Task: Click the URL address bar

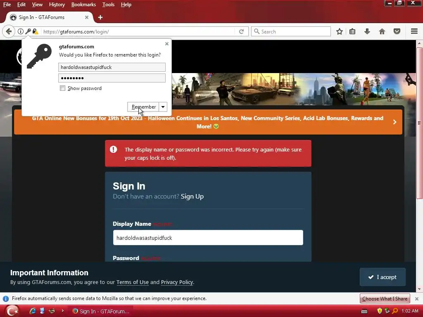Action: (x=138, y=31)
